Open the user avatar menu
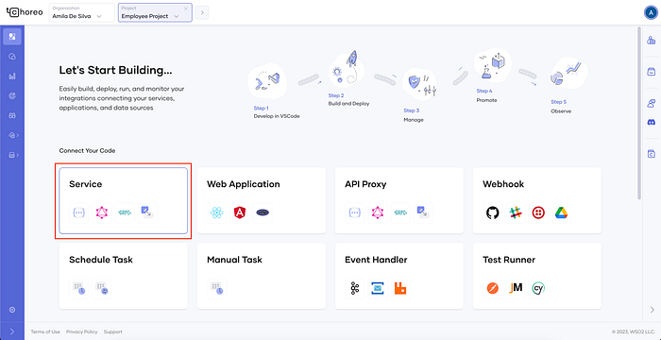The width and height of the screenshot is (661, 340). pos(651,12)
